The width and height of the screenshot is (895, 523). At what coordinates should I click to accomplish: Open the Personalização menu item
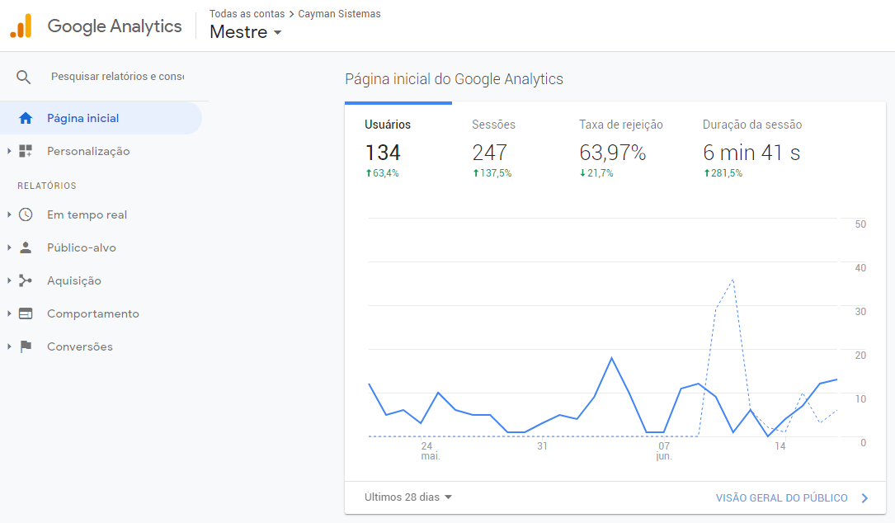[x=88, y=151]
